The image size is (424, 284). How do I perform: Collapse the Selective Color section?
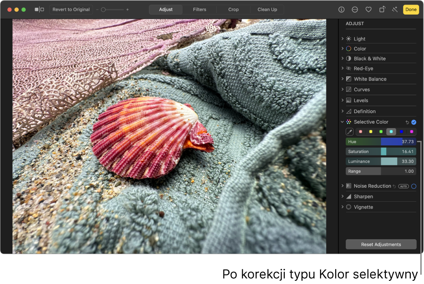tap(342, 122)
